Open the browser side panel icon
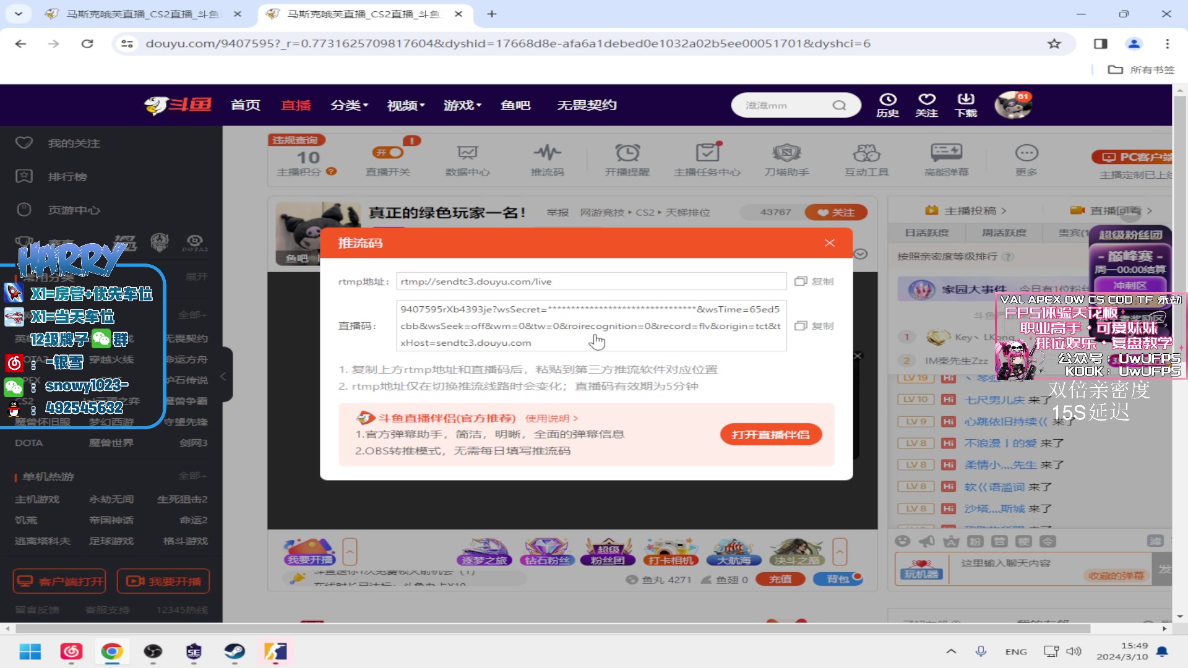 tap(1100, 43)
